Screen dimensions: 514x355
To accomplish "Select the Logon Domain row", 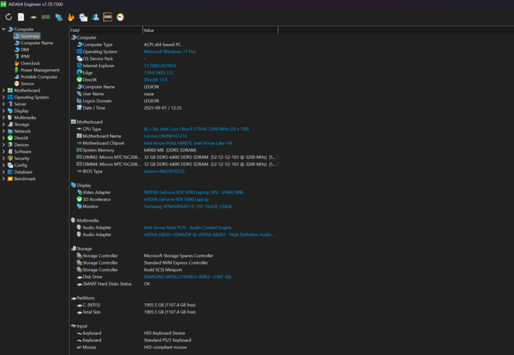I will [174, 101].
